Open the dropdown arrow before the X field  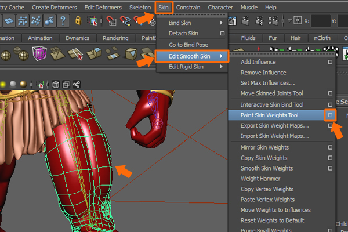coord(290,21)
